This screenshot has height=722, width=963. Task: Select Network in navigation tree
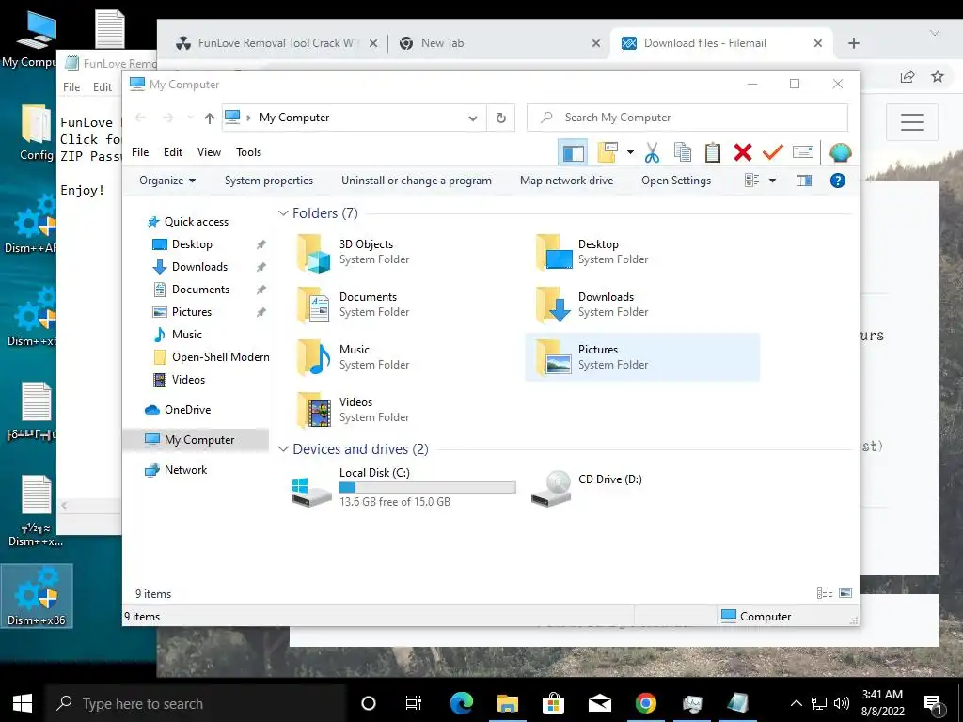click(176, 470)
